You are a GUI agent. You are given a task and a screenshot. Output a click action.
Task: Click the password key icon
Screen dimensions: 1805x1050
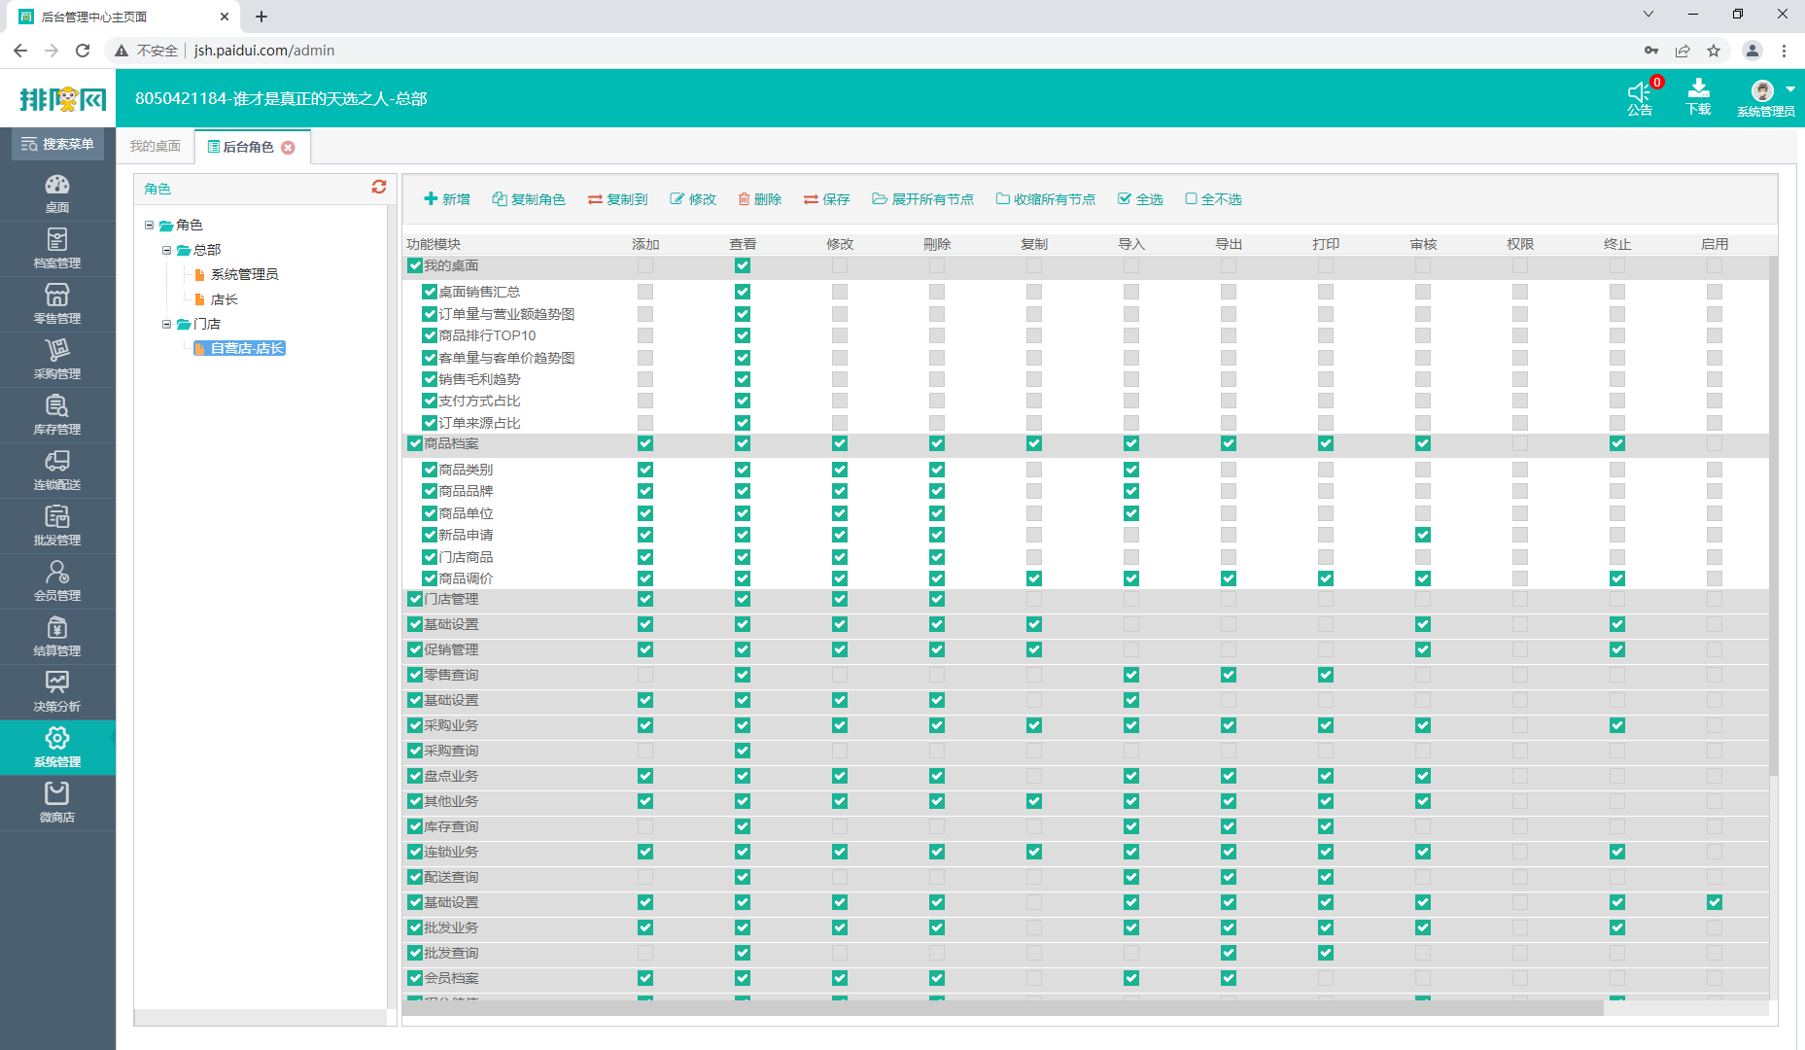tap(1651, 51)
